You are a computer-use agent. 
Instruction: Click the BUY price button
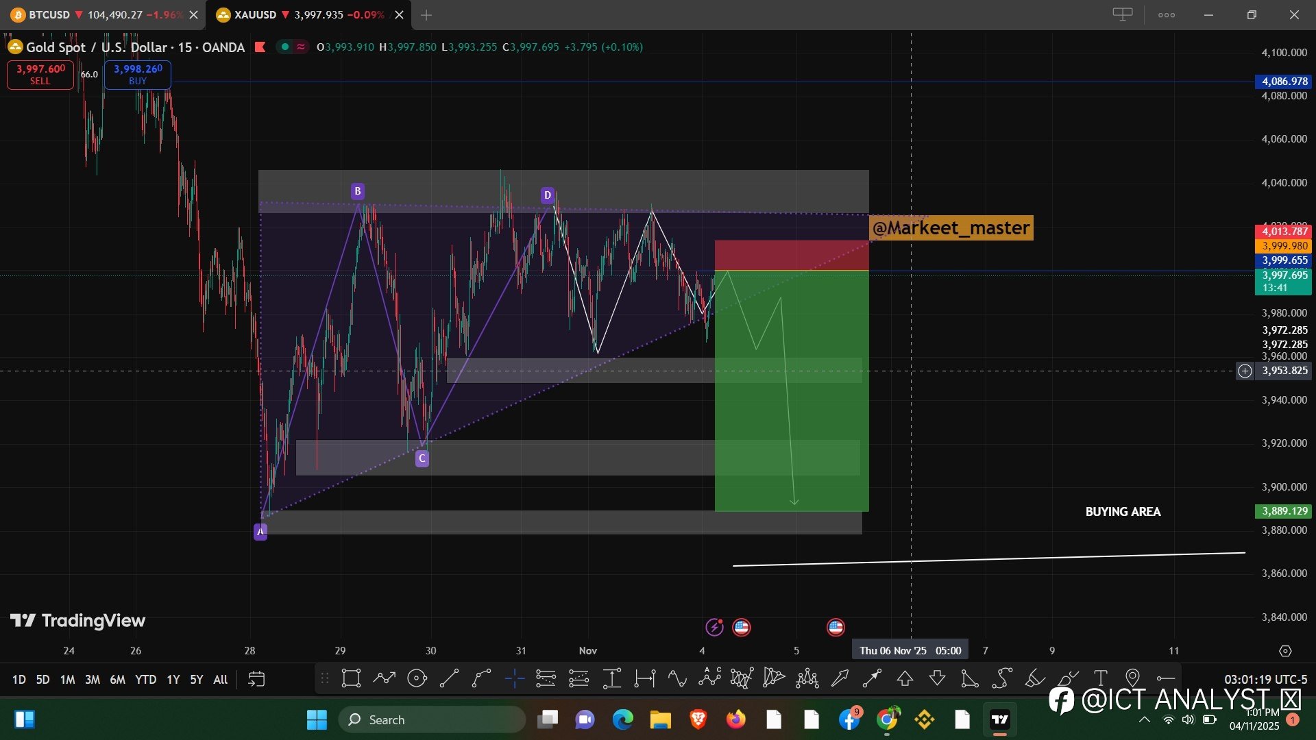(x=138, y=74)
